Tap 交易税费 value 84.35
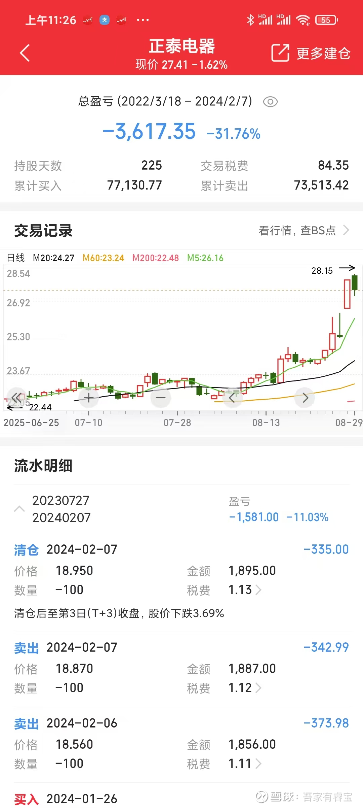 coord(333,165)
